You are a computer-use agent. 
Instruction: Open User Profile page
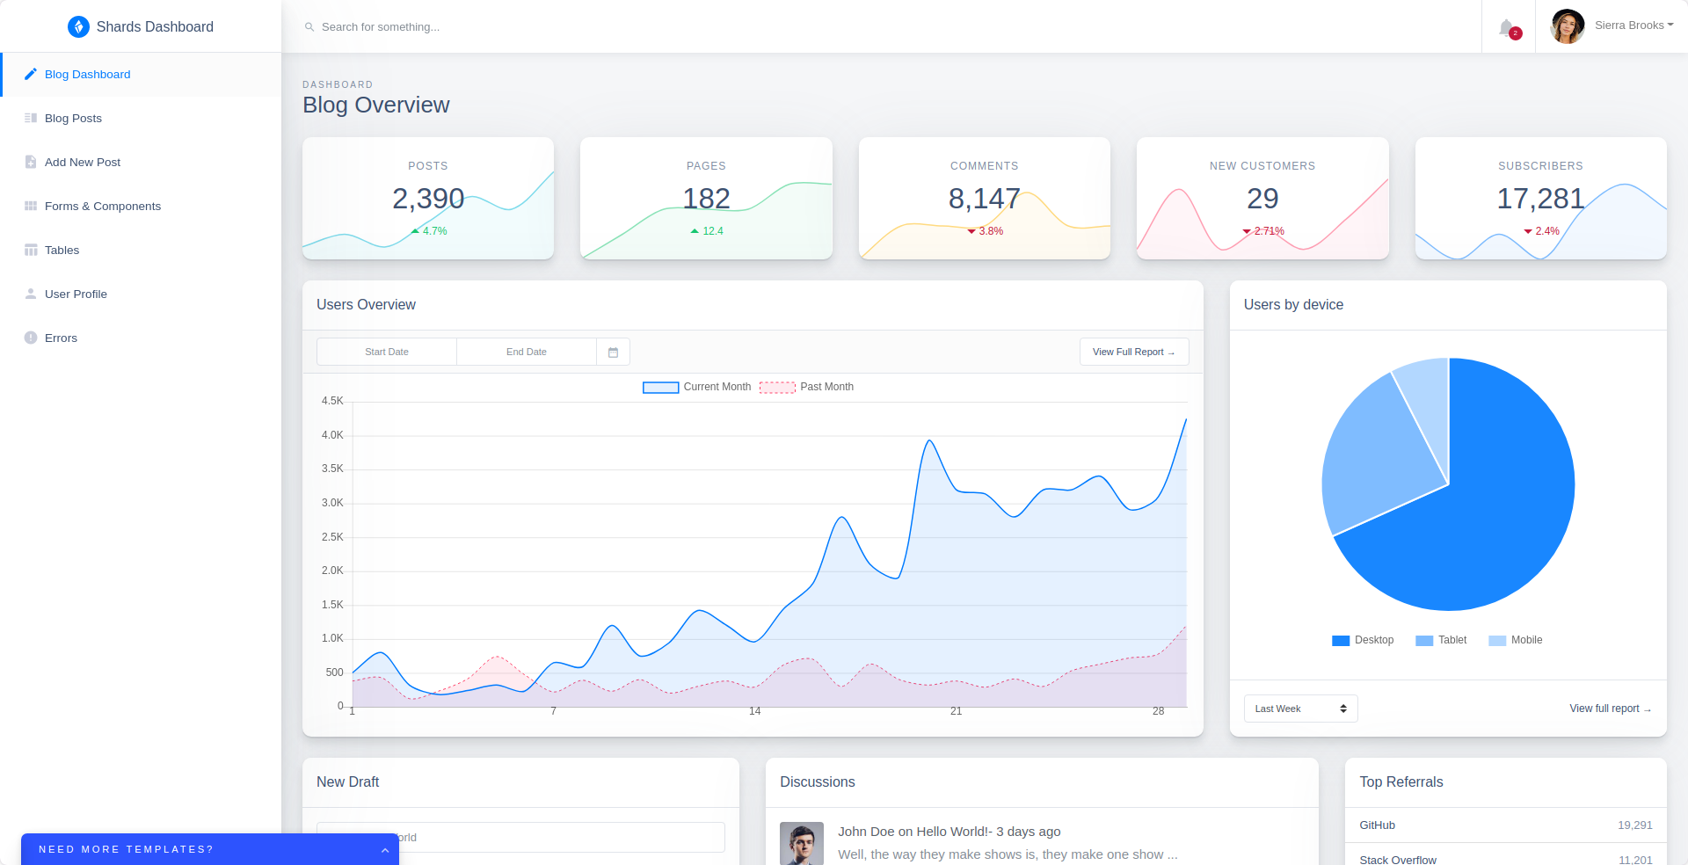[141, 294]
